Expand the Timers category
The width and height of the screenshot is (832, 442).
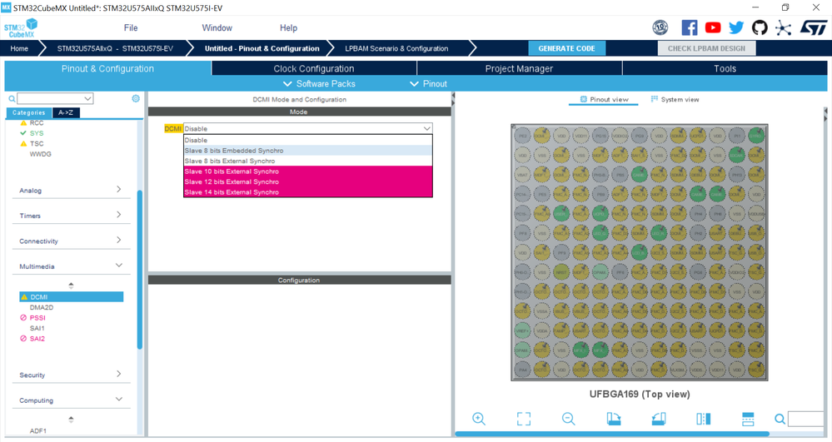(x=71, y=216)
